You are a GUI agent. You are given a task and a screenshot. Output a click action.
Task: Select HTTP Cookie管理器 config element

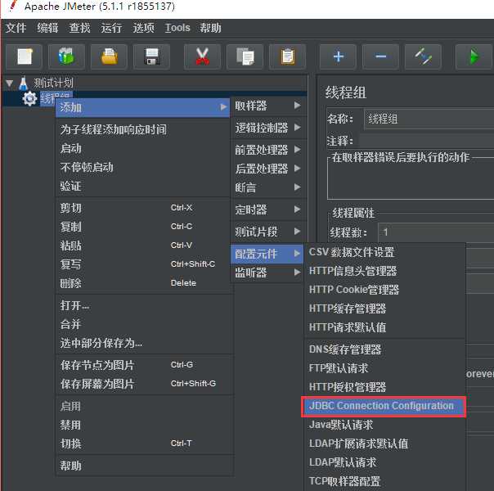coord(385,290)
